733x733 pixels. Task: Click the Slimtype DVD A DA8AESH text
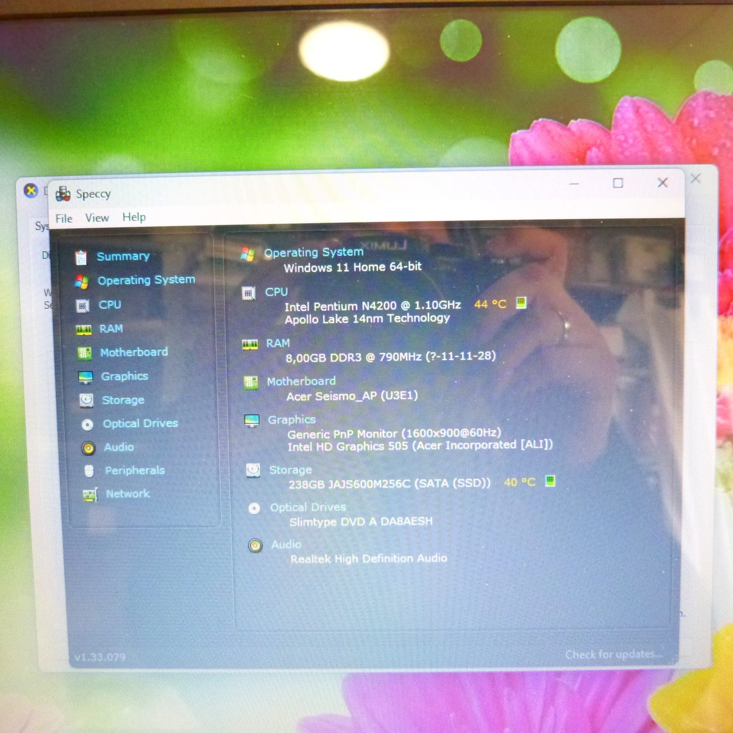click(x=361, y=522)
